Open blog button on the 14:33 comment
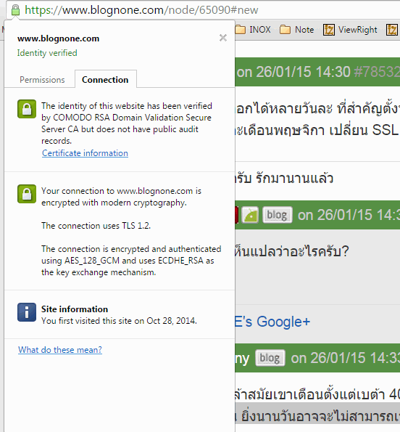Viewport: 400px width, 432px height. (x=270, y=358)
